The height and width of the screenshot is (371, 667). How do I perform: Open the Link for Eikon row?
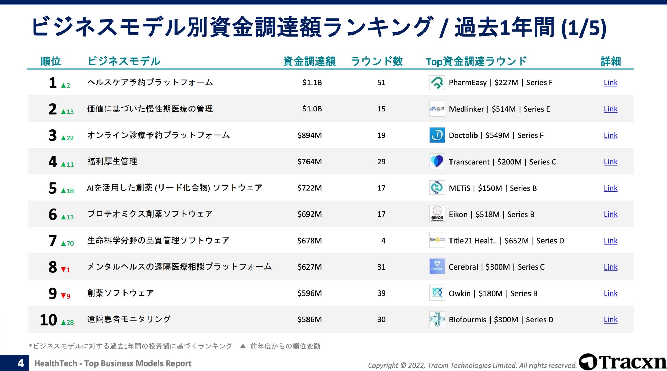click(x=610, y=214)
